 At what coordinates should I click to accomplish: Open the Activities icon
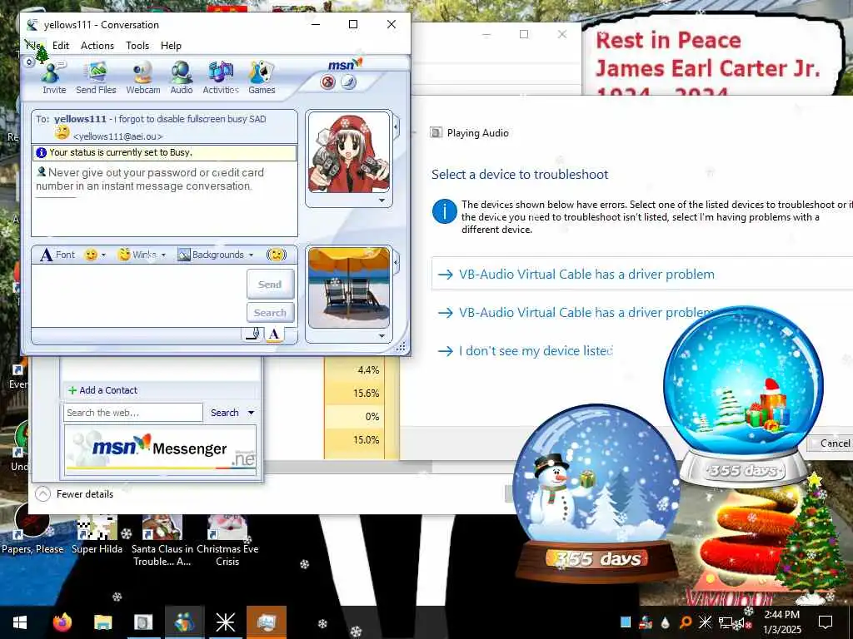221,78
